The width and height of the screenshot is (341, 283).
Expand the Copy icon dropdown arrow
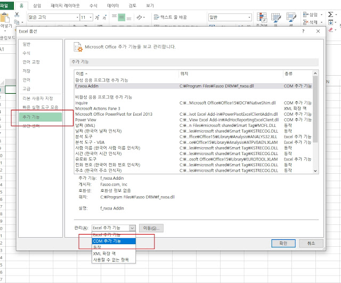[22, 22]
